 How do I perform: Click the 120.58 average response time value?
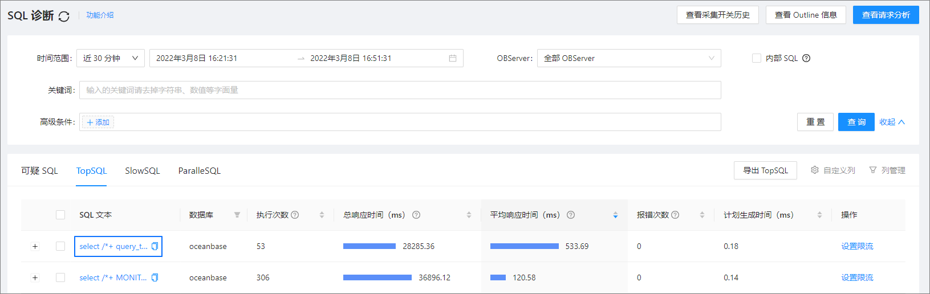pos(524,277)
